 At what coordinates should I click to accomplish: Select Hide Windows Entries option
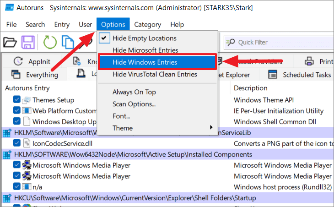click(x=157, y=62)
